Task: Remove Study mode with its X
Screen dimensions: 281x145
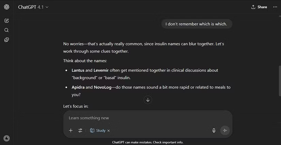Action: coord(109,131)
